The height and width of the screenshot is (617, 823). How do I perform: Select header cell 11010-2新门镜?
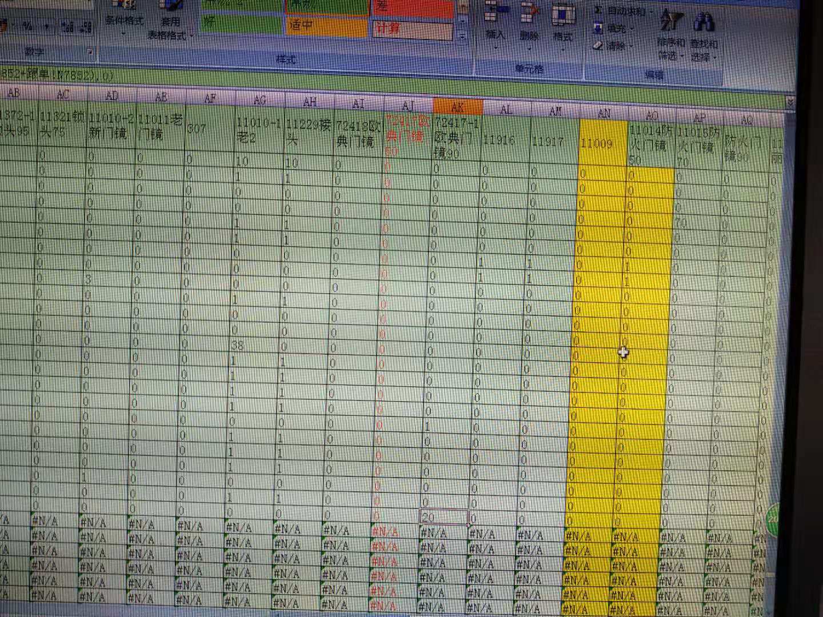point(111,126)
